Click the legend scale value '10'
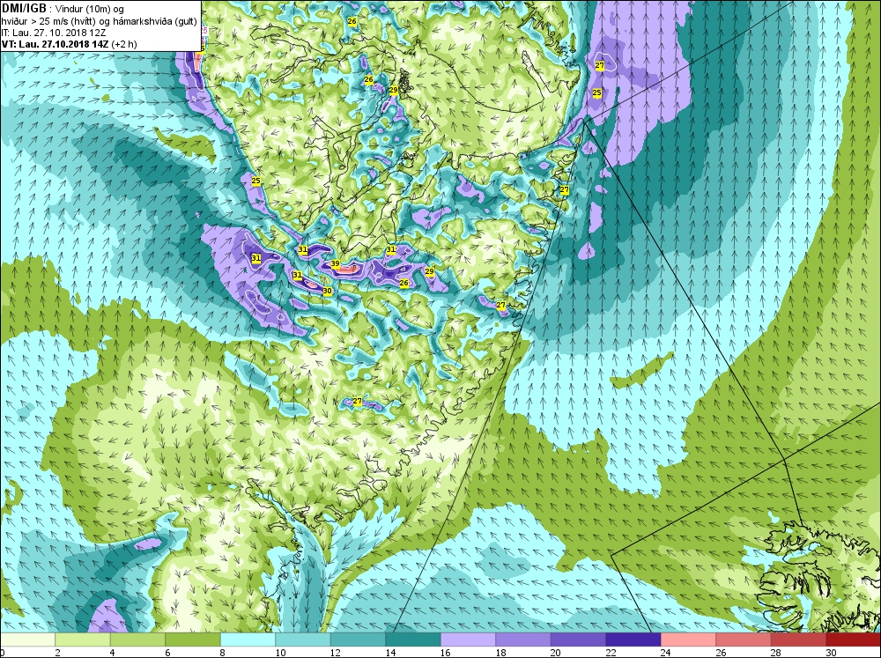 click(280, 653)
